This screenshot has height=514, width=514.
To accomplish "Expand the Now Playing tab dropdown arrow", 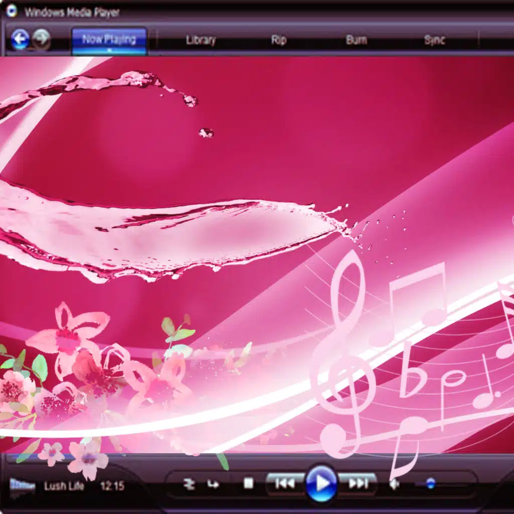I will tap(109, 51).
